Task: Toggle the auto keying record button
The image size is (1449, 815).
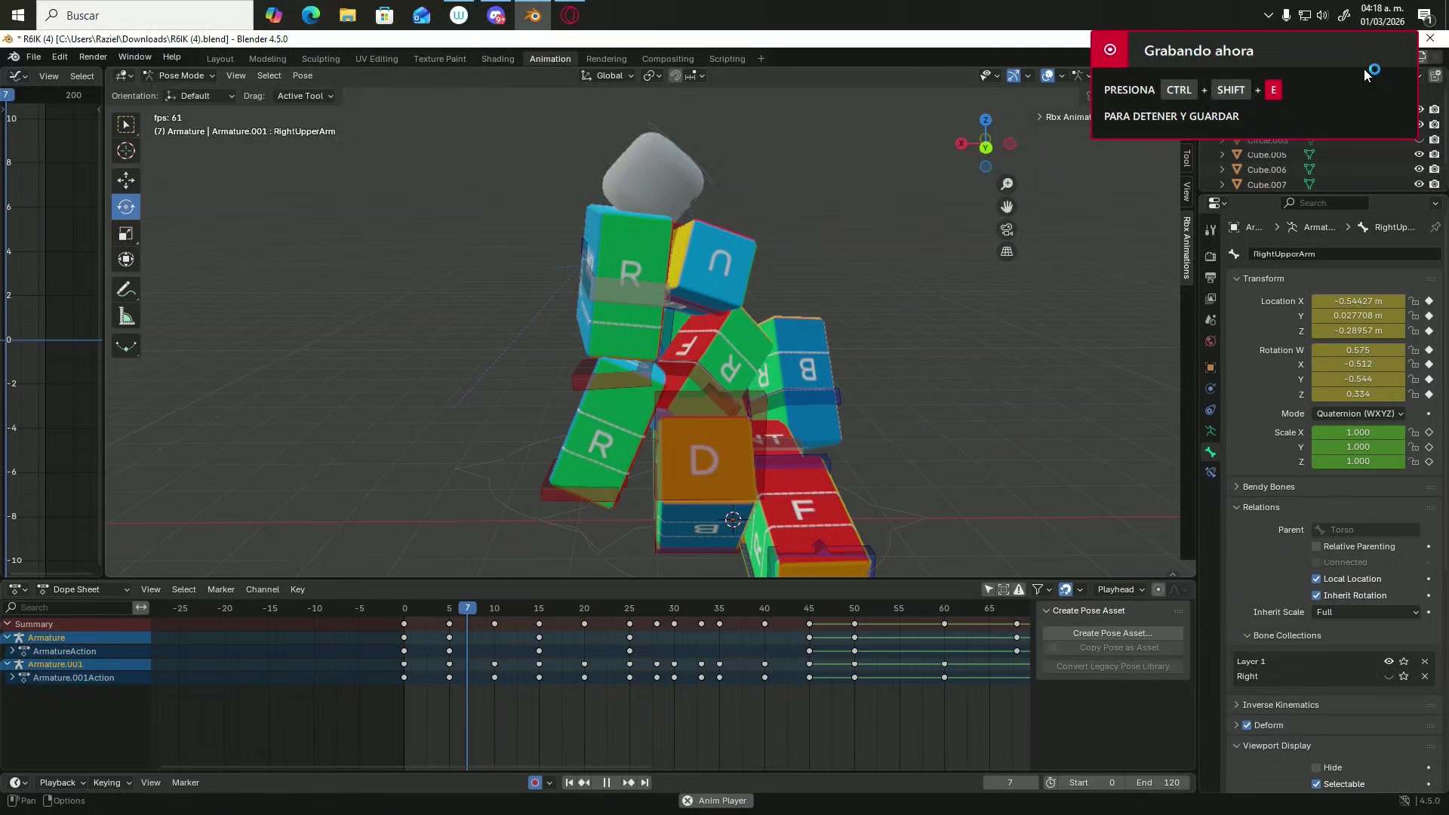Action: pos(535,783)
